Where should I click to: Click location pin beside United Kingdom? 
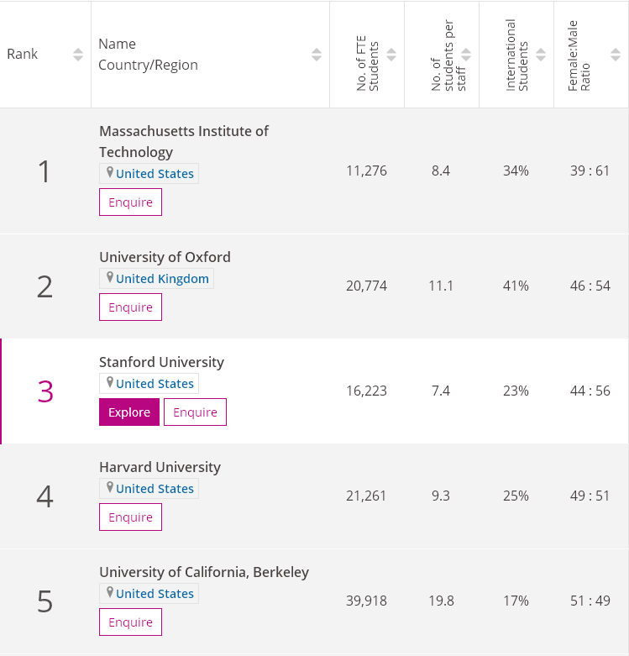coord(109,278)
